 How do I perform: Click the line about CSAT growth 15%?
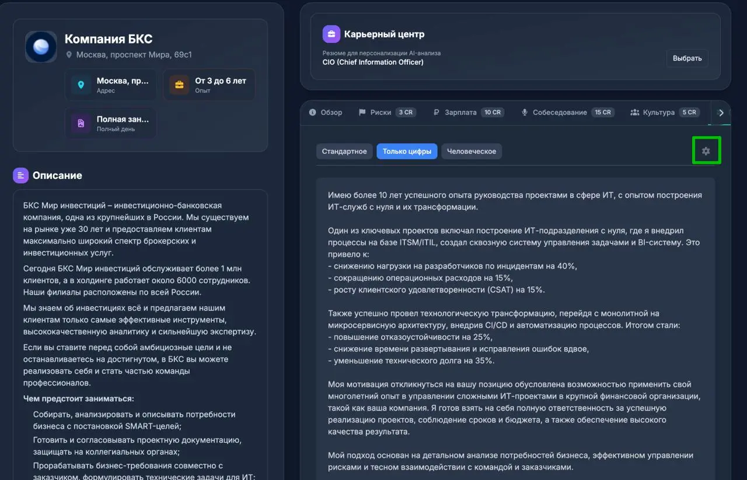pos(437,290)
